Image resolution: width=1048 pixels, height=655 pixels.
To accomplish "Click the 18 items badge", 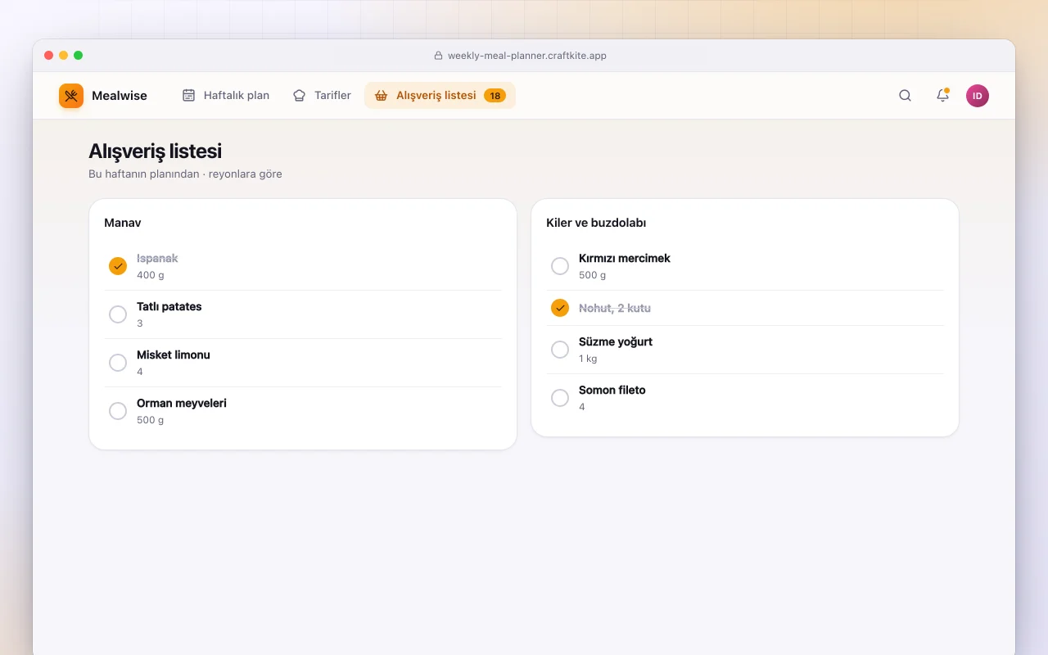I will (x=495, y=96).
